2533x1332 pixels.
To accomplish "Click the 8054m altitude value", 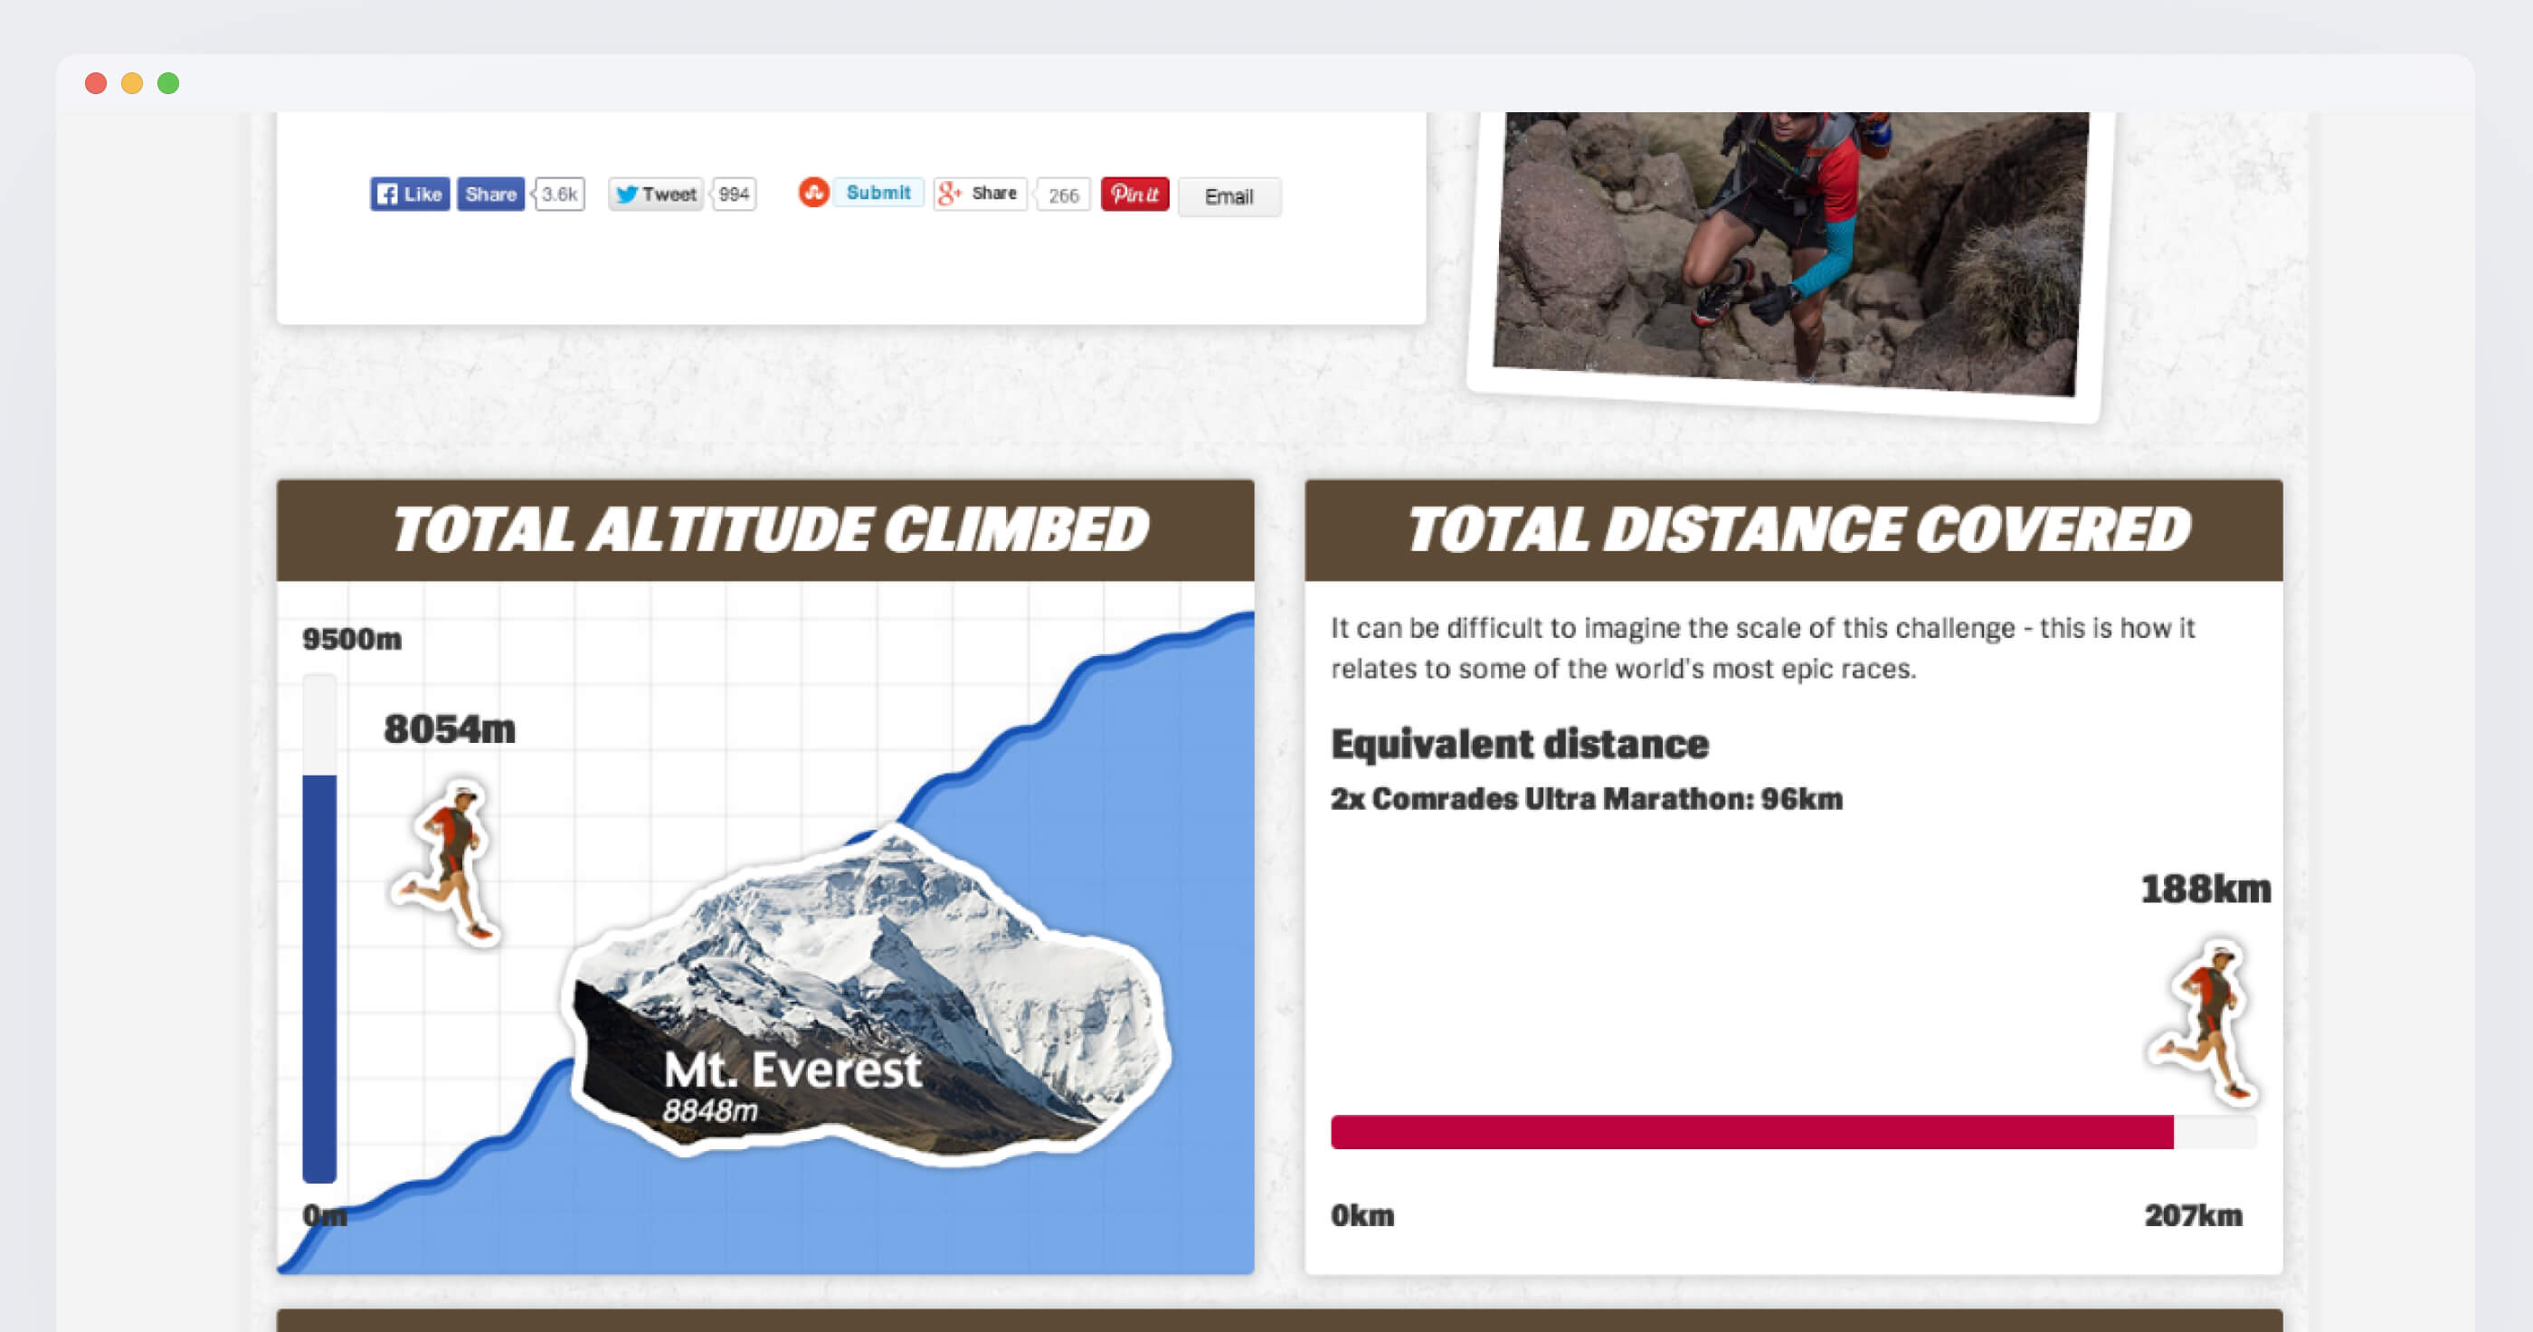I will click(x=450, y=729).
